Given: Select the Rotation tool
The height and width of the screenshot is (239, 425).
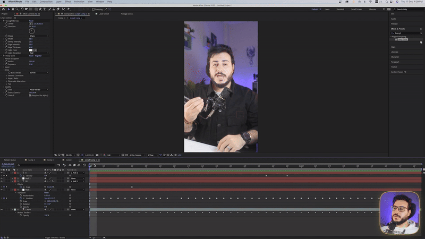Looking at the screenshot, I should tap(22, 9).
